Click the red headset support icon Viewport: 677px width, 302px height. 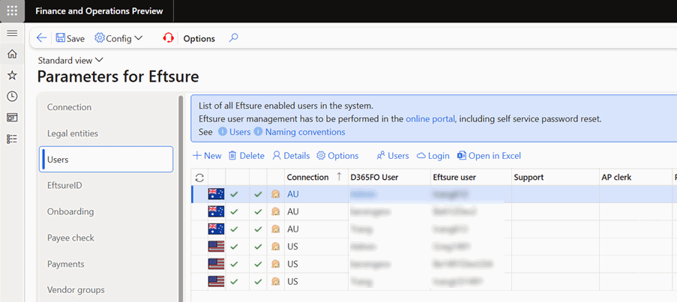[169, 38]
